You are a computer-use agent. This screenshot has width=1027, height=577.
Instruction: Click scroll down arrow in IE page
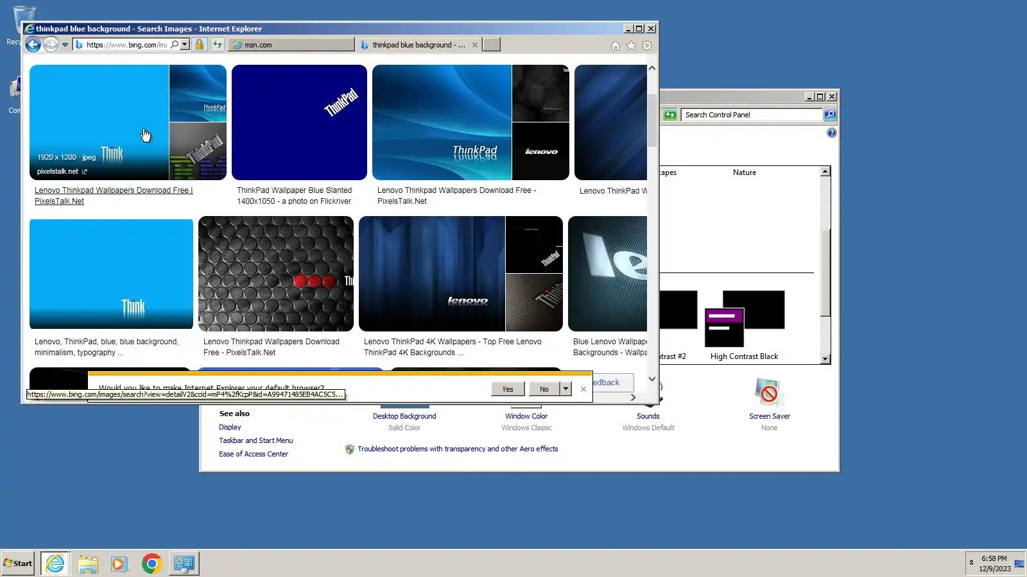652,379
